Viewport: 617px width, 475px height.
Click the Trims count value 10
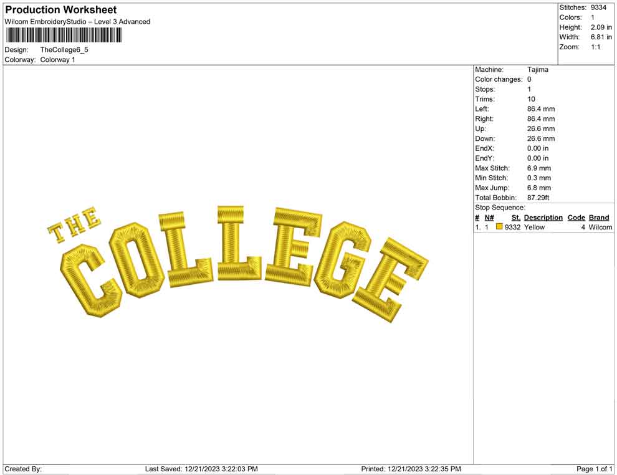point(530,98)
